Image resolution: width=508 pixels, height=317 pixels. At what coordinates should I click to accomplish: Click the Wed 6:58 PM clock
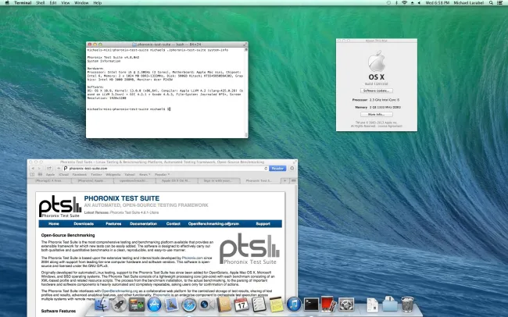(x=437, y=2)
